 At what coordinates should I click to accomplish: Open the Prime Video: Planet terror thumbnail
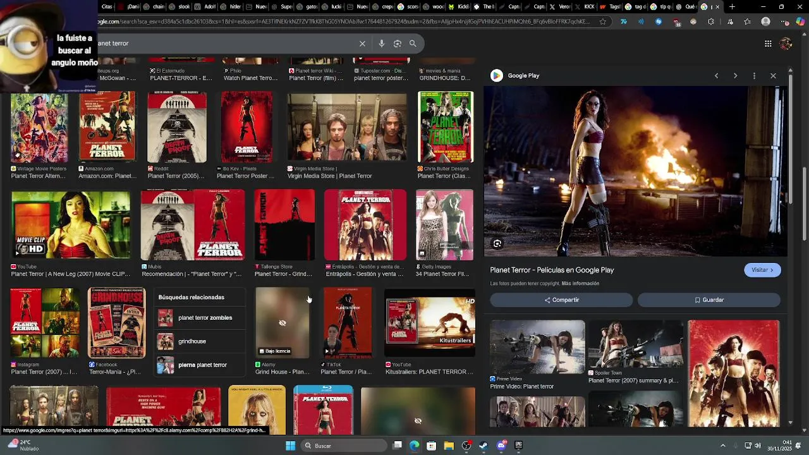pos(538,347)
